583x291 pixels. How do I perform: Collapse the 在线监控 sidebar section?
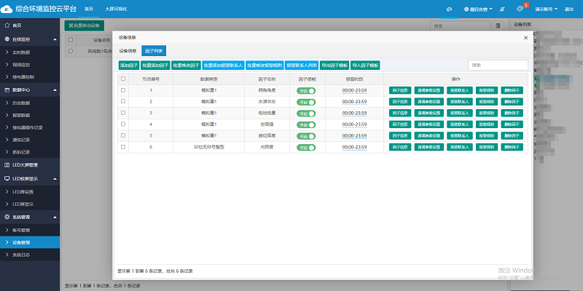tap(55, 38)
